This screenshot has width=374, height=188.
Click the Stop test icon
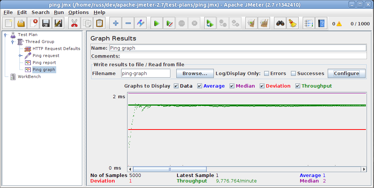(182, 23)
